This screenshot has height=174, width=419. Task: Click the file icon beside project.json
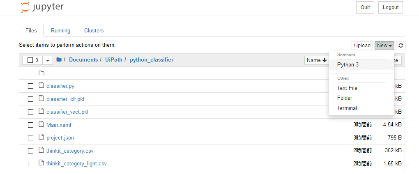(x=41, y=137)
